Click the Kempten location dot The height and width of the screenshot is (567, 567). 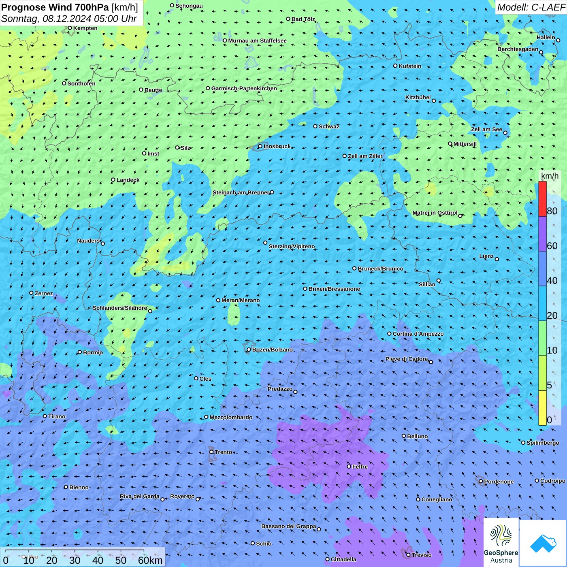point(70,28)
